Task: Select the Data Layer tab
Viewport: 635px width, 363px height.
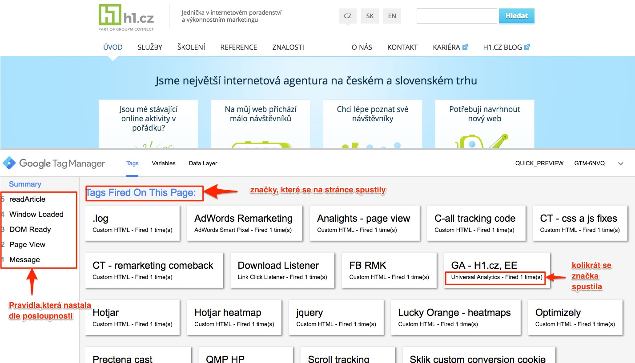Action: 203,164
